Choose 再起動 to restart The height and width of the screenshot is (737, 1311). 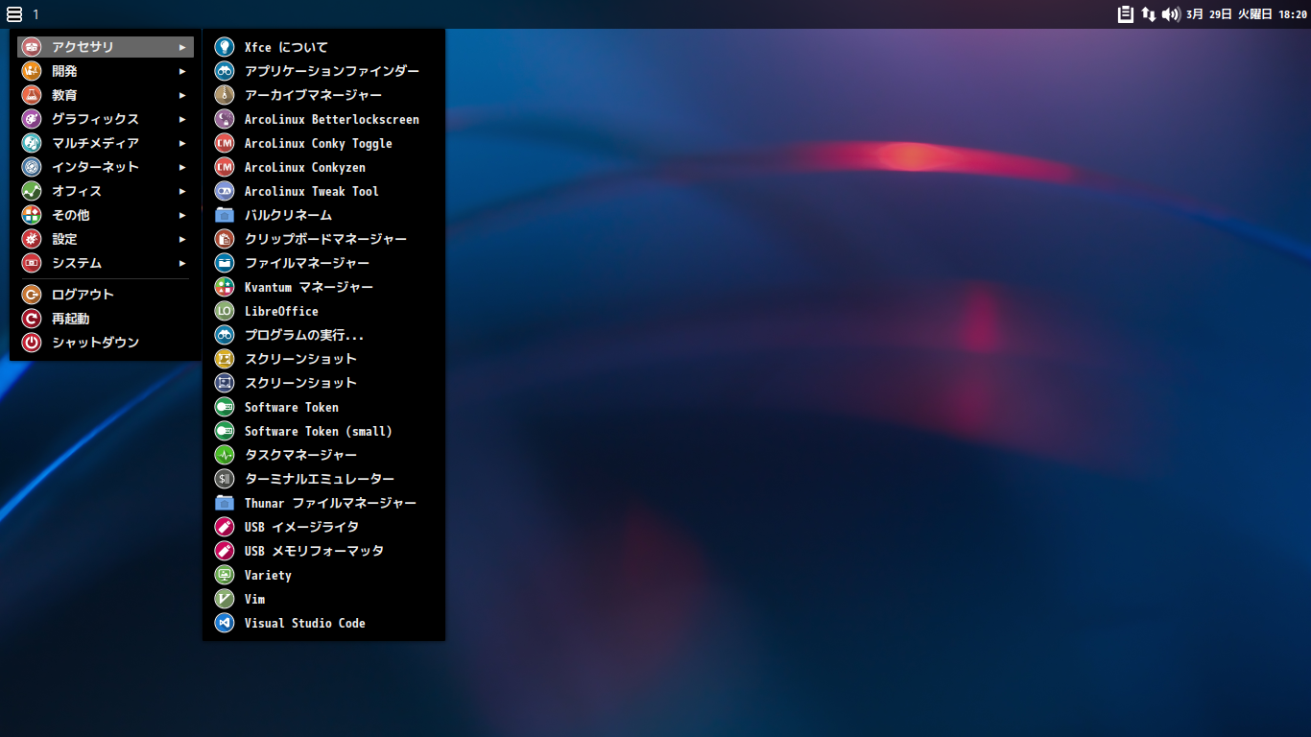[x=106, y=319]
